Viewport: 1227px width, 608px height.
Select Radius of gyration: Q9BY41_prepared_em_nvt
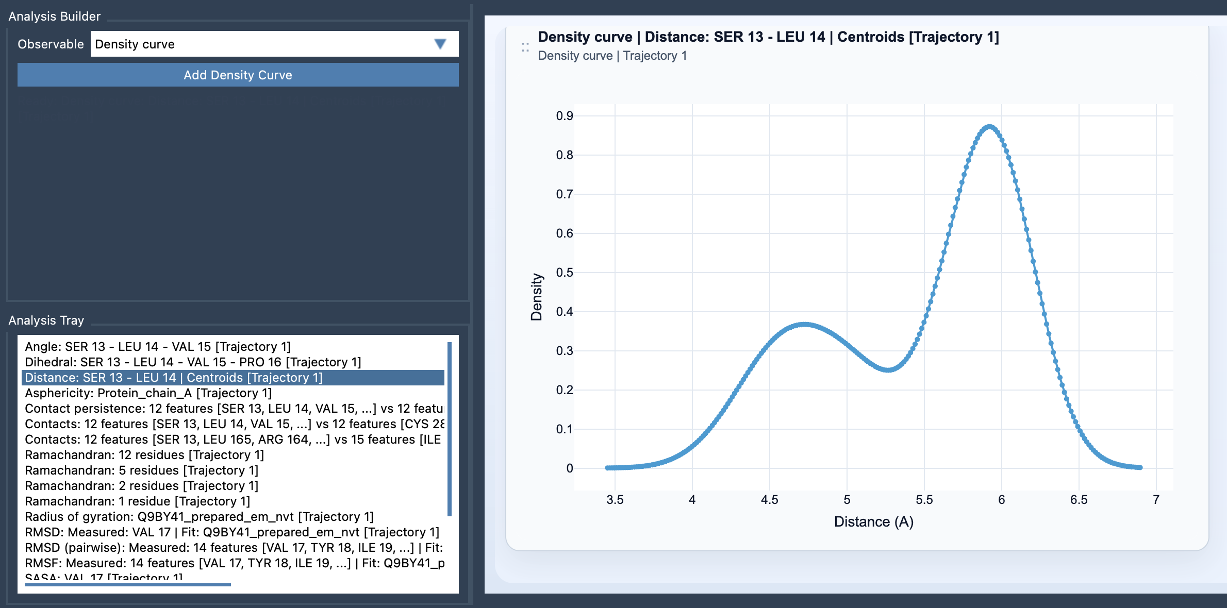[199, 516]
